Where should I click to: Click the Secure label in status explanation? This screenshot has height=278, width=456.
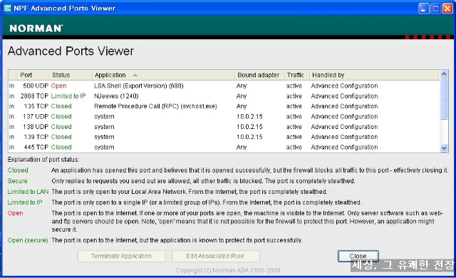pos(17,181)
